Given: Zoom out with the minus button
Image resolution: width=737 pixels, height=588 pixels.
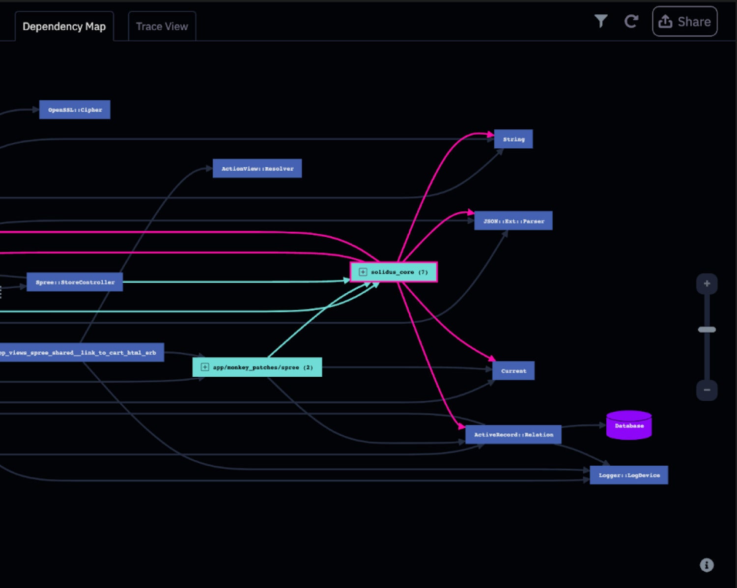Looking at the screenshot, I should click(x=707, y=390).
